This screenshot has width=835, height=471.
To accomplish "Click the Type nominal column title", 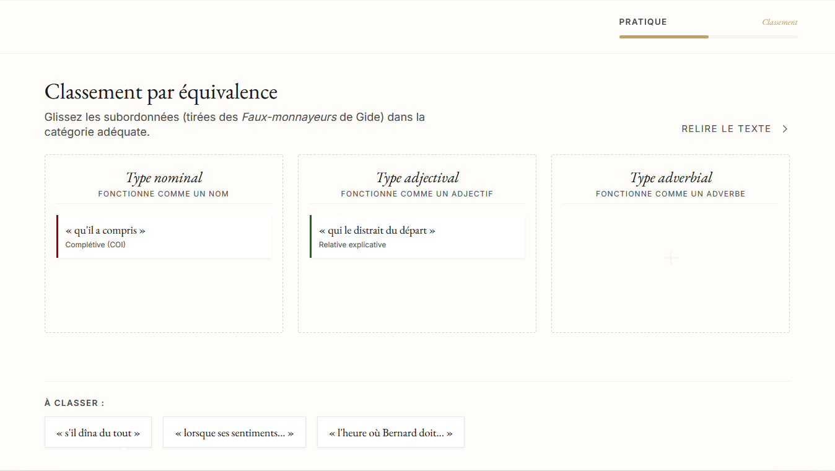I will coord(164,178).
